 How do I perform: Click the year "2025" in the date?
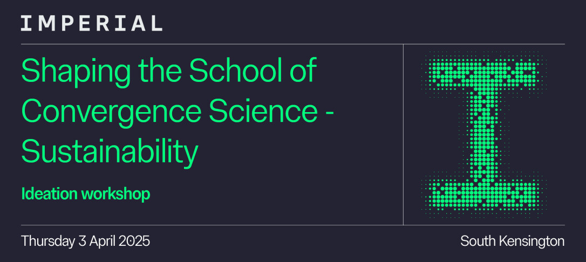[133, 241]
